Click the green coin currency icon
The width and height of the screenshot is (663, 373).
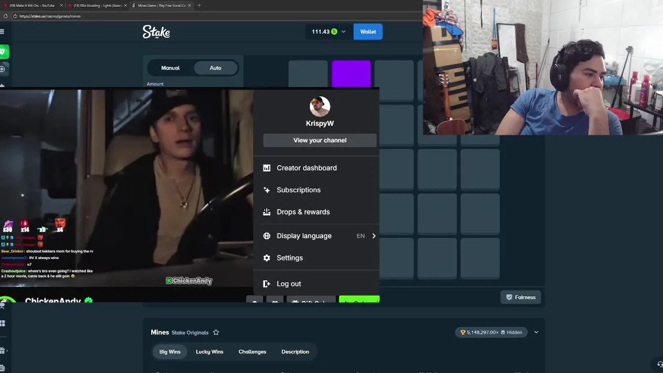334,32
